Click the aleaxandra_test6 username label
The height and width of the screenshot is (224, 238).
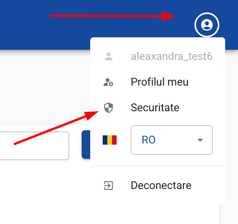(171, 56)
